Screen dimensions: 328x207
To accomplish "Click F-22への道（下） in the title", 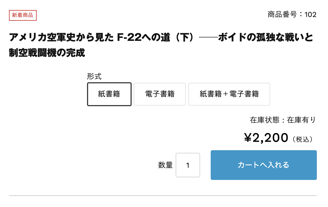I will (158, 38).
